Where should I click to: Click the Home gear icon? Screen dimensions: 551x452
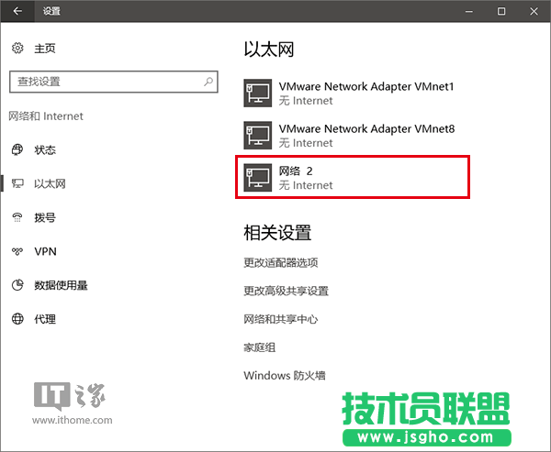pos(17,48)
